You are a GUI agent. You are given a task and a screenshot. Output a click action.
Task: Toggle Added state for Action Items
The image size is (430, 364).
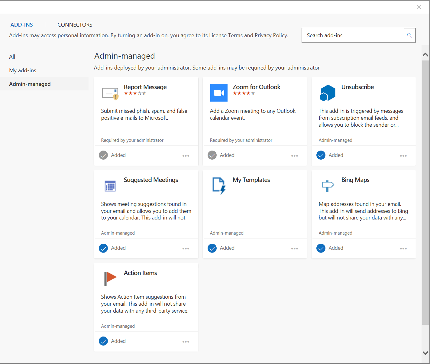103,341
